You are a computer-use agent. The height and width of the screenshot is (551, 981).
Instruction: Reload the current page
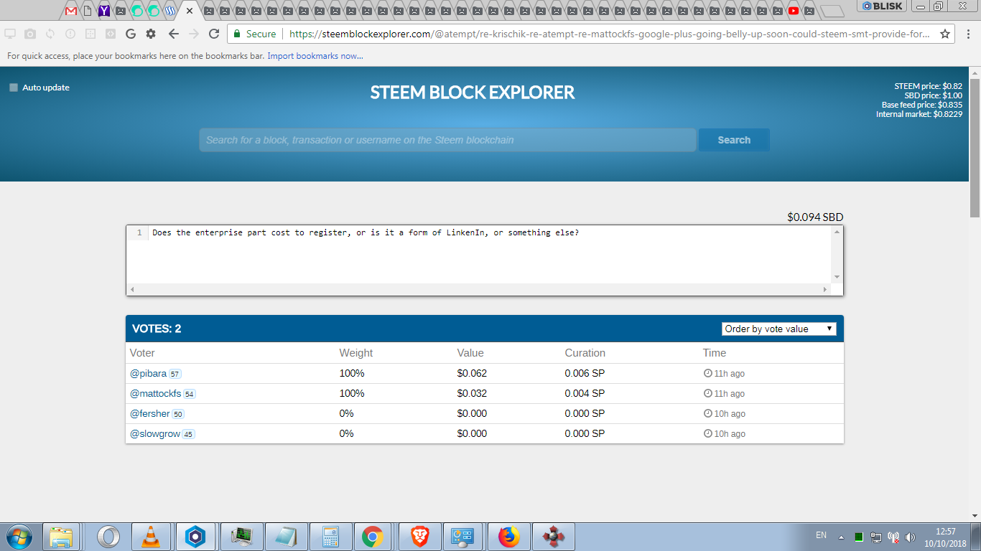(x=214, y=34)
